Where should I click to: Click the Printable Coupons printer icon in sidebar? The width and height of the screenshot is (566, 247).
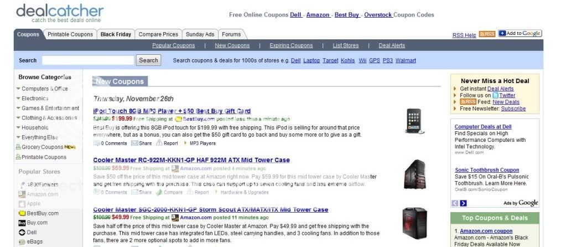[x=18, y=157]
